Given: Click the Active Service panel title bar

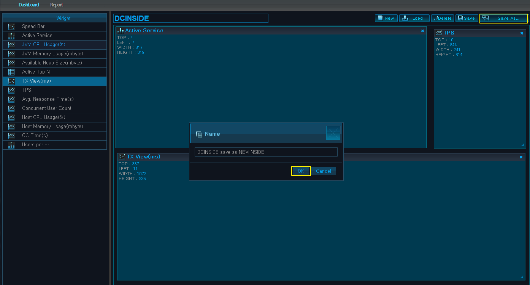Looking at the screenshot, I should tap(271, 31).
